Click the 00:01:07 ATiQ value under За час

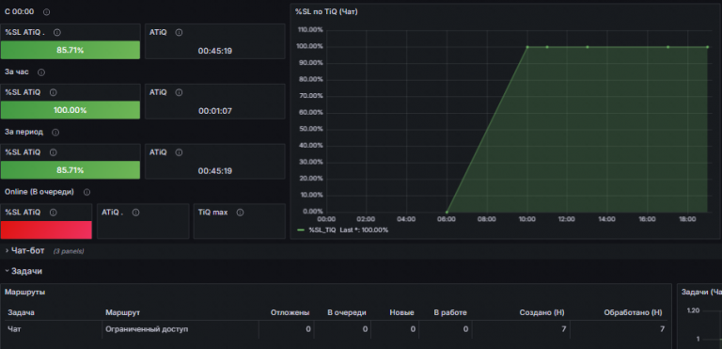(x=215, y=111)
